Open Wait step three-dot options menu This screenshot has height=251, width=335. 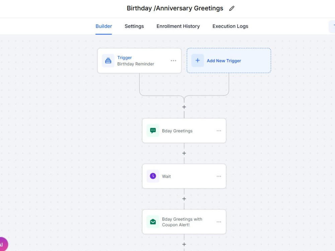pyautogui.click(x=219, y=176)
